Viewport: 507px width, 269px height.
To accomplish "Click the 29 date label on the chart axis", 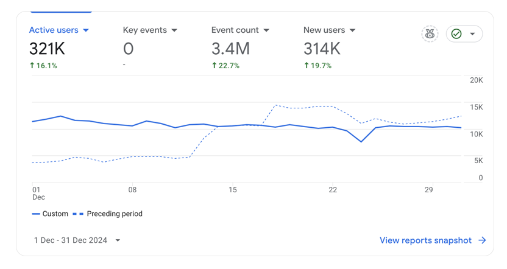I will [429, 190].
